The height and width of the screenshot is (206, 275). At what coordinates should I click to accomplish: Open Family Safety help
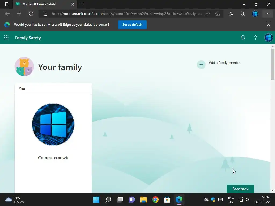point(256,38)
